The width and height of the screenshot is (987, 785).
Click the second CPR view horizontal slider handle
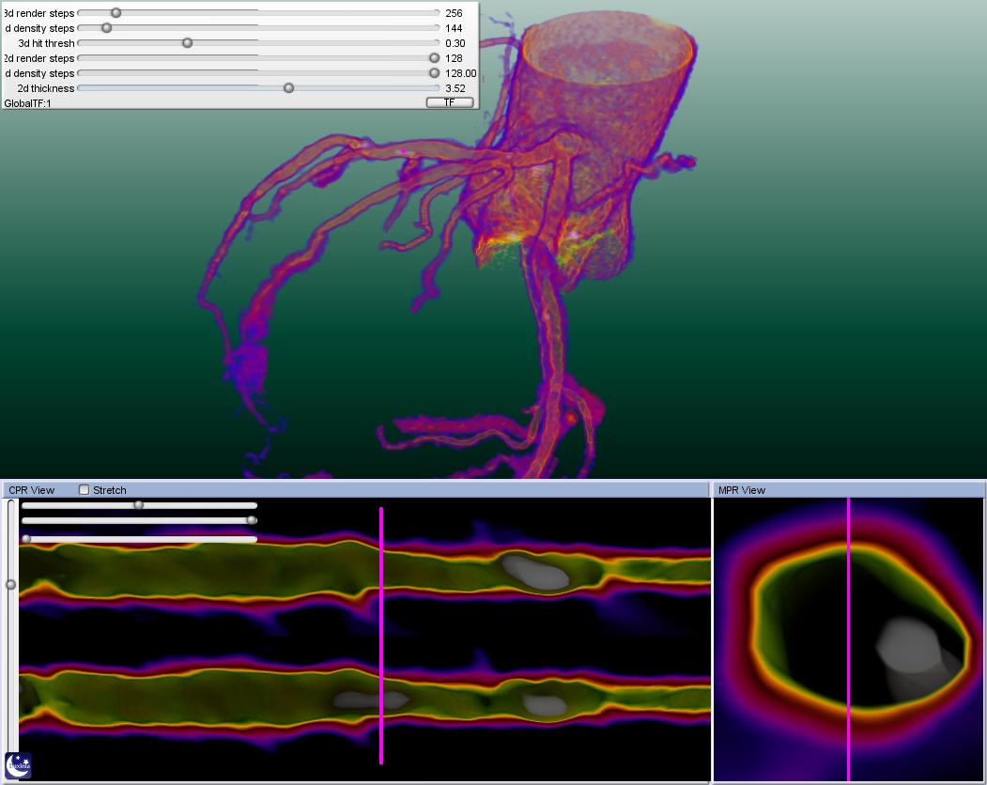252,520
